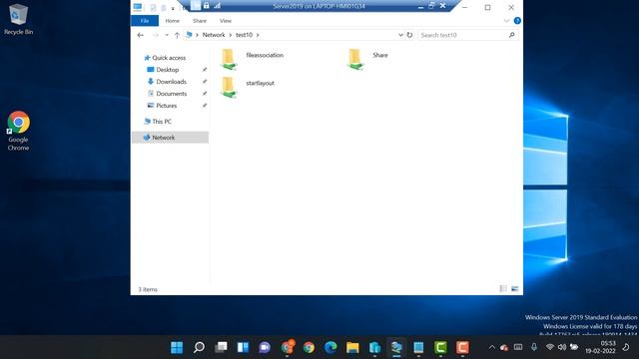This screenshot has height=359, width=639.
Task: Switch to the View ribbon tab
Action: click(226, 21)
